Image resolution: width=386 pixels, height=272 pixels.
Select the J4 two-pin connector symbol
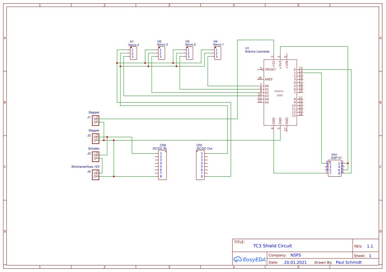tap(96, 175)
